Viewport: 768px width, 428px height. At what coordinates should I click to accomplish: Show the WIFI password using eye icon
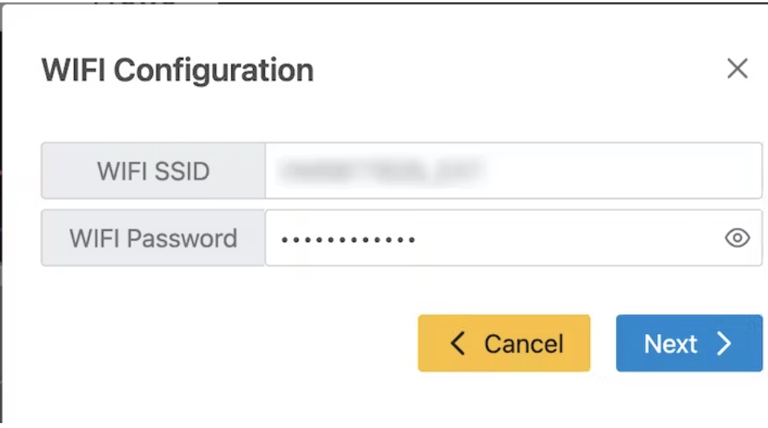click(x=737, y=238)
